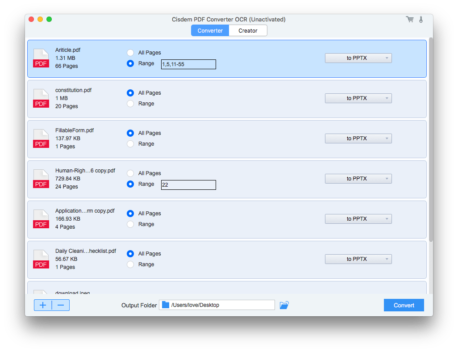Click the key-shaped activation icon in title bar
The image size is (458, 352).
[421, 20]
